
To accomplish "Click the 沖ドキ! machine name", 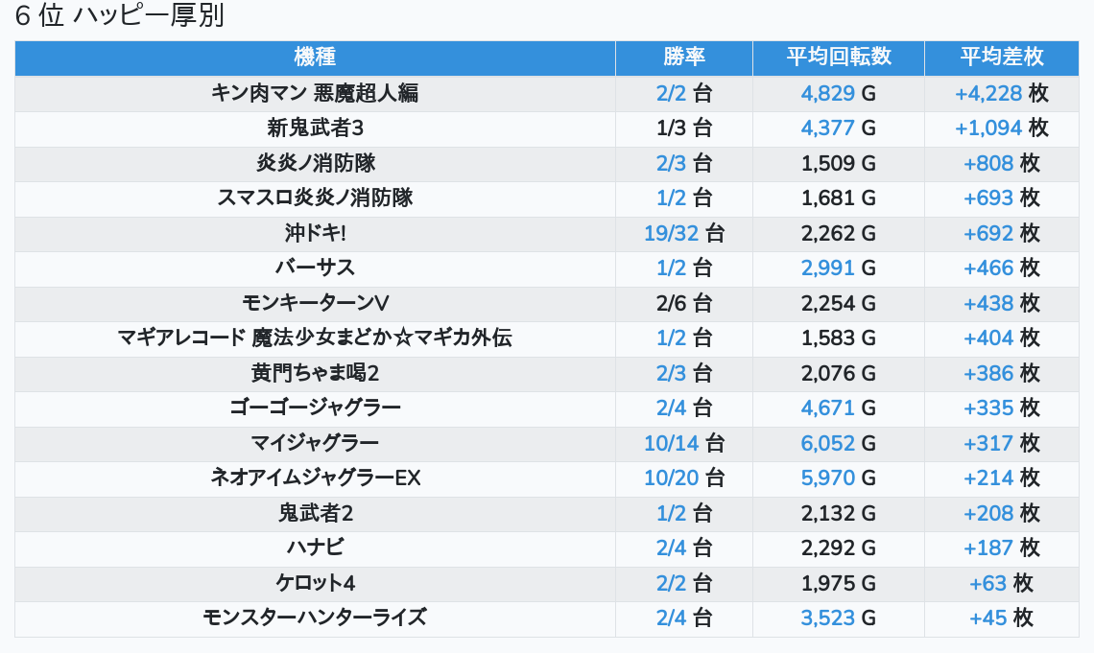I will coord(315,233).
